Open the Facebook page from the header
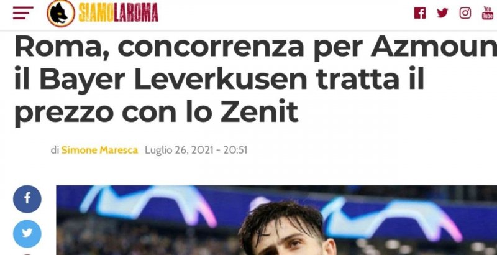The height and width of the screenshot is (255, 497). point(420,13)
